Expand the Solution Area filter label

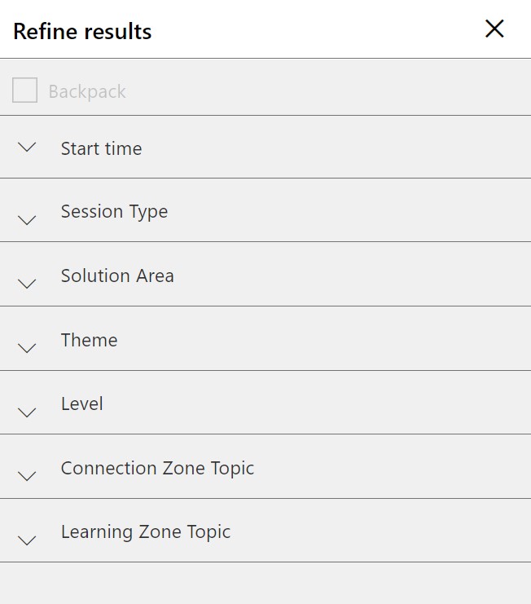coord(117,276)
